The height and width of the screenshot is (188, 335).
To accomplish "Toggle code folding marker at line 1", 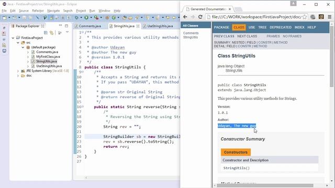I will (x=83, y=32).
